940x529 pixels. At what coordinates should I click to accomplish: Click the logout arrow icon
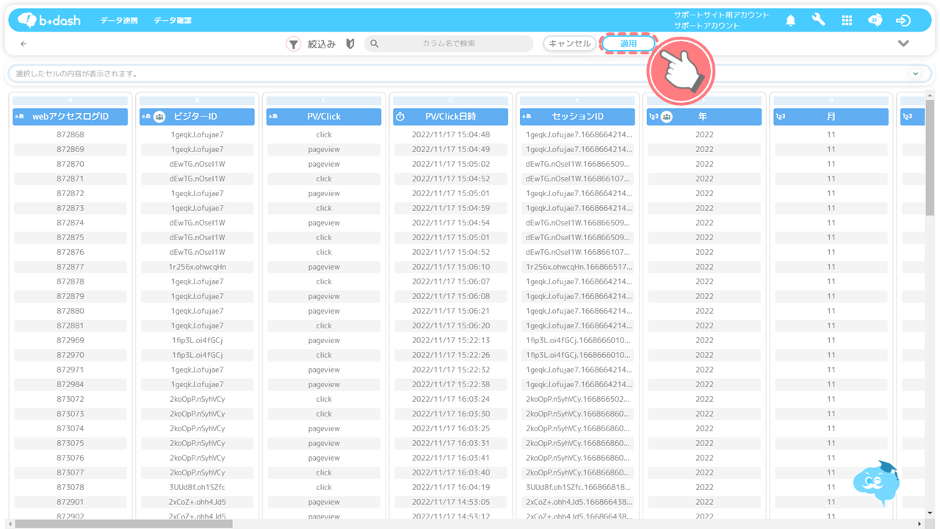(903, 21)
